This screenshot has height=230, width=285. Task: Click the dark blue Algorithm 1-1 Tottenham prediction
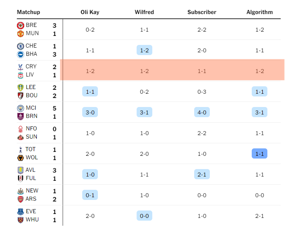(x=260, y=154)
